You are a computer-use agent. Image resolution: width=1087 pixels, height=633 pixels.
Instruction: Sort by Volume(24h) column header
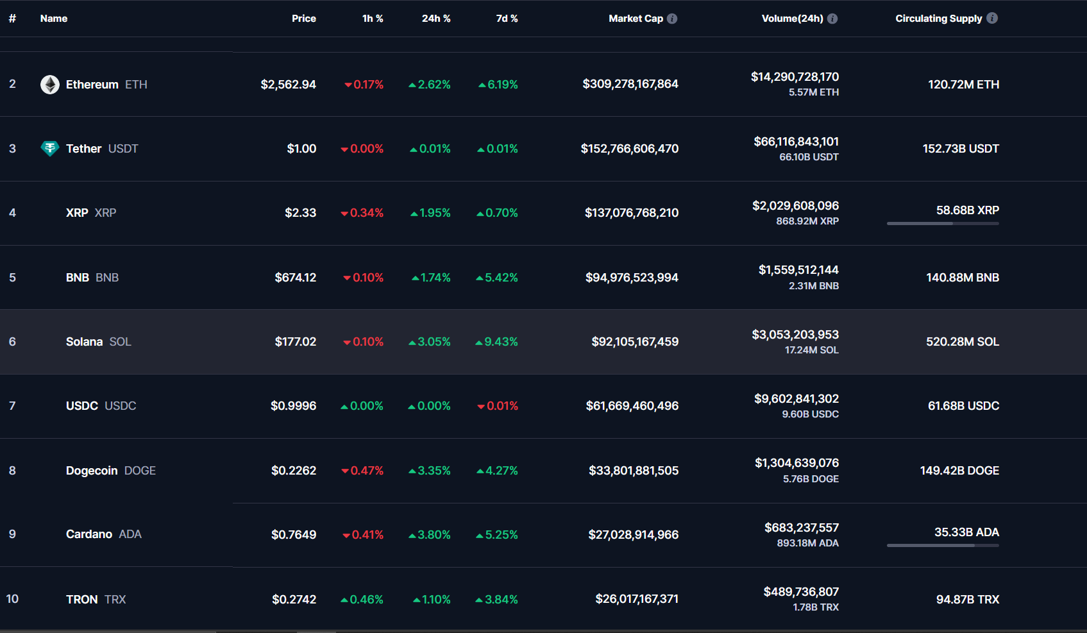[792, 19]
